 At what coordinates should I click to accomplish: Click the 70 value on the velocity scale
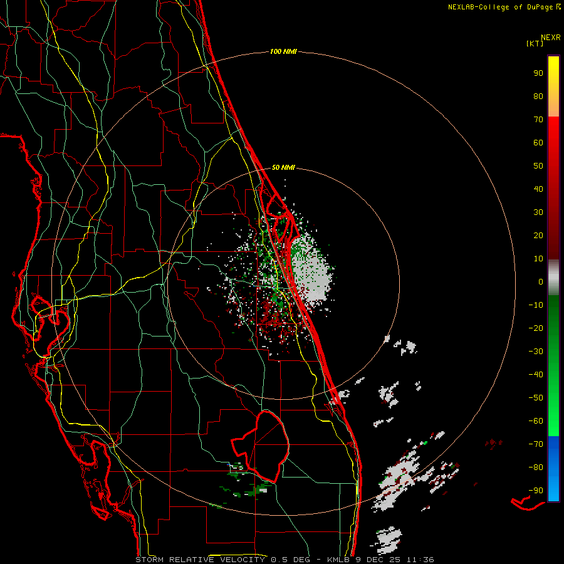(538, 120)
